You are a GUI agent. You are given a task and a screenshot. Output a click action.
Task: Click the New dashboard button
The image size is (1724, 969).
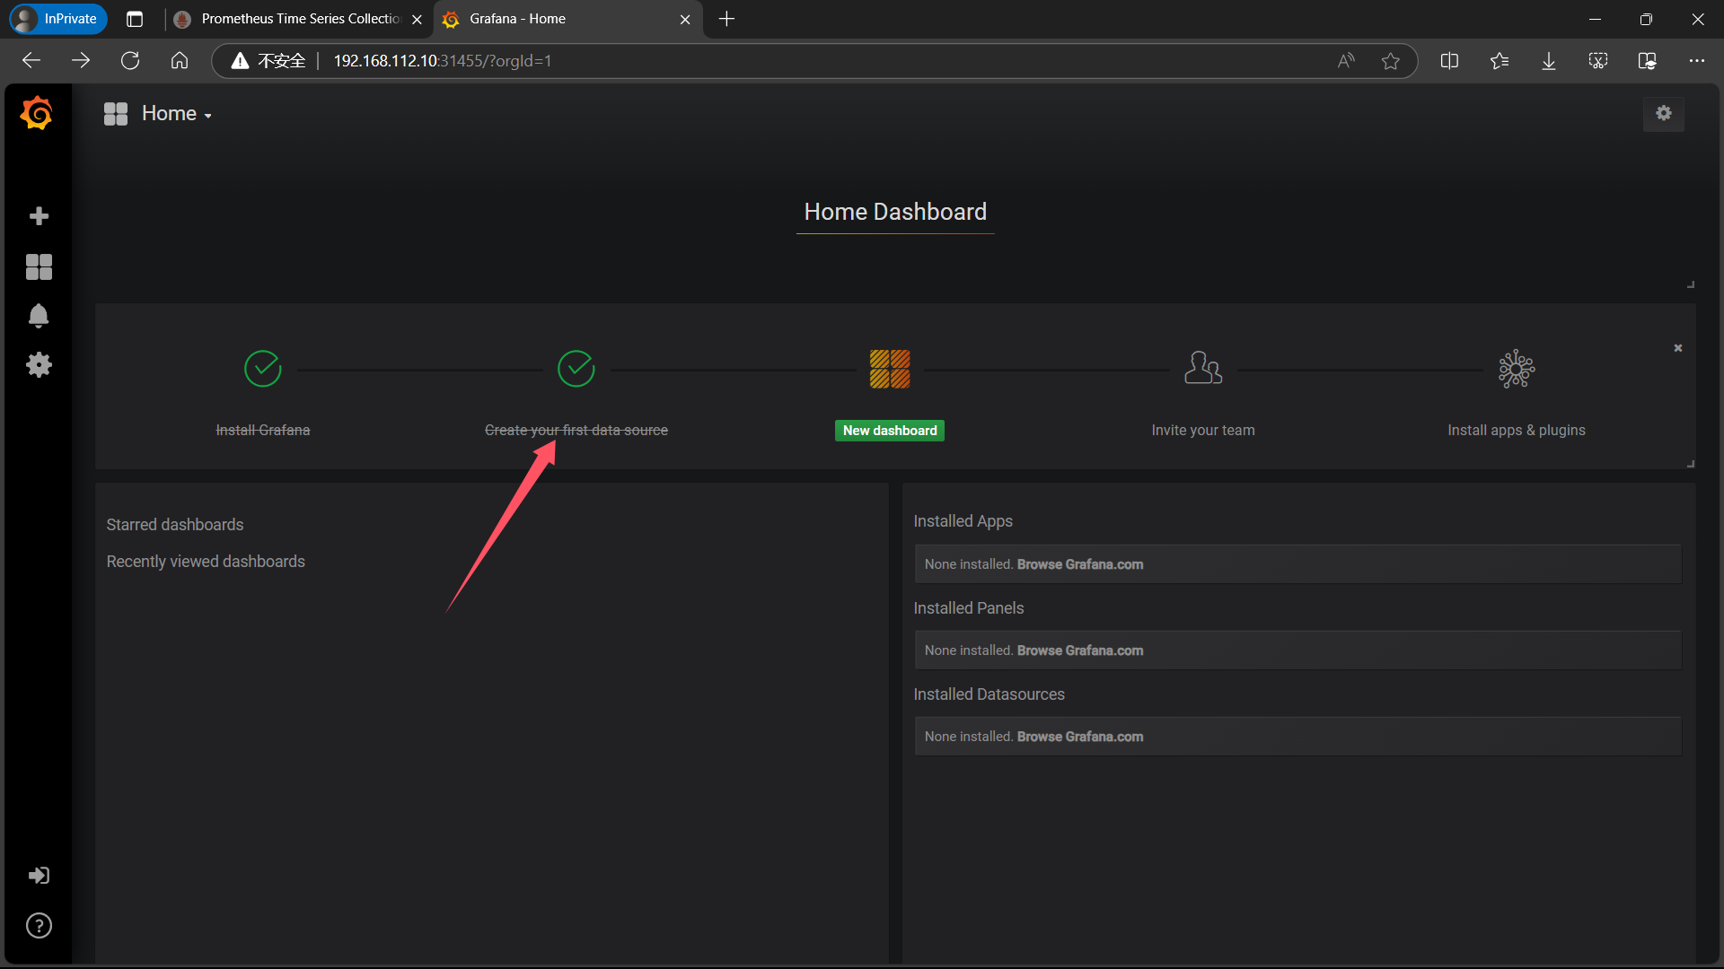[889, 431]
